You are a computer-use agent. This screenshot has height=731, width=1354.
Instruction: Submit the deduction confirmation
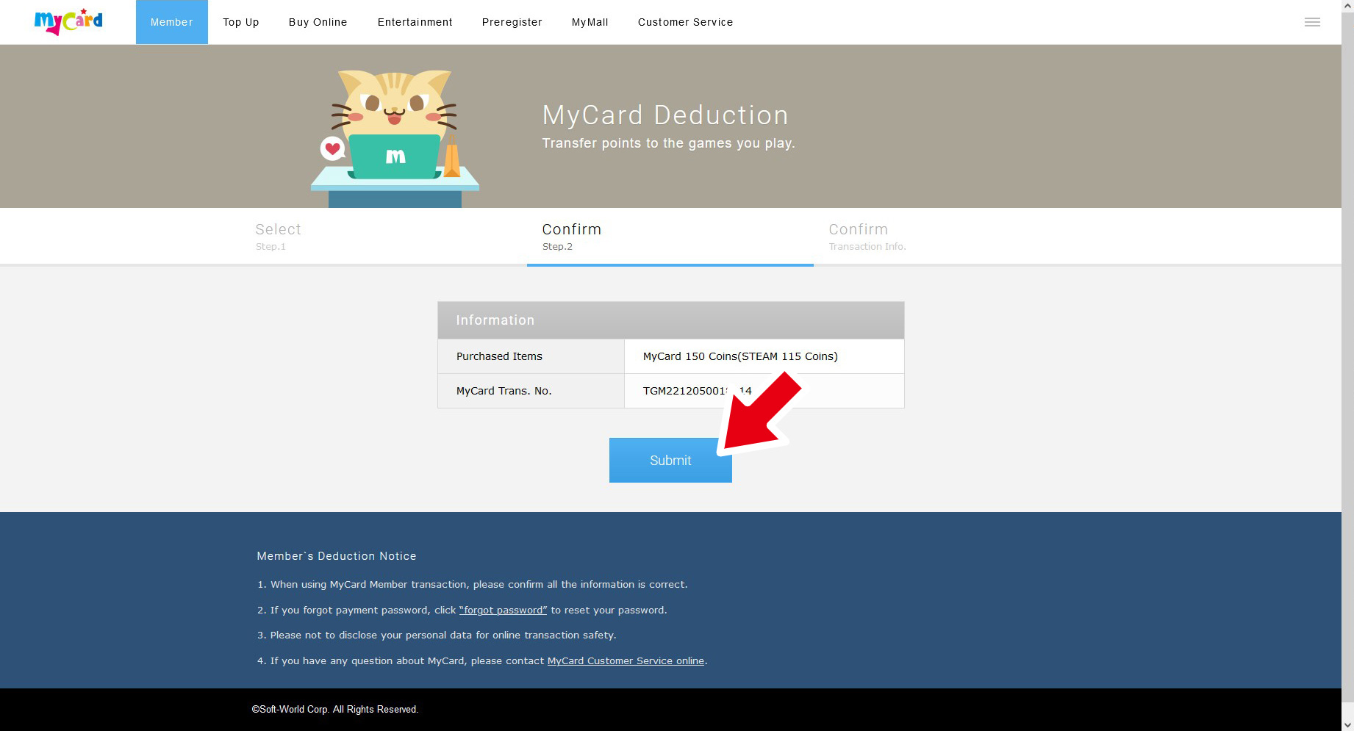[x=670, y=461]
